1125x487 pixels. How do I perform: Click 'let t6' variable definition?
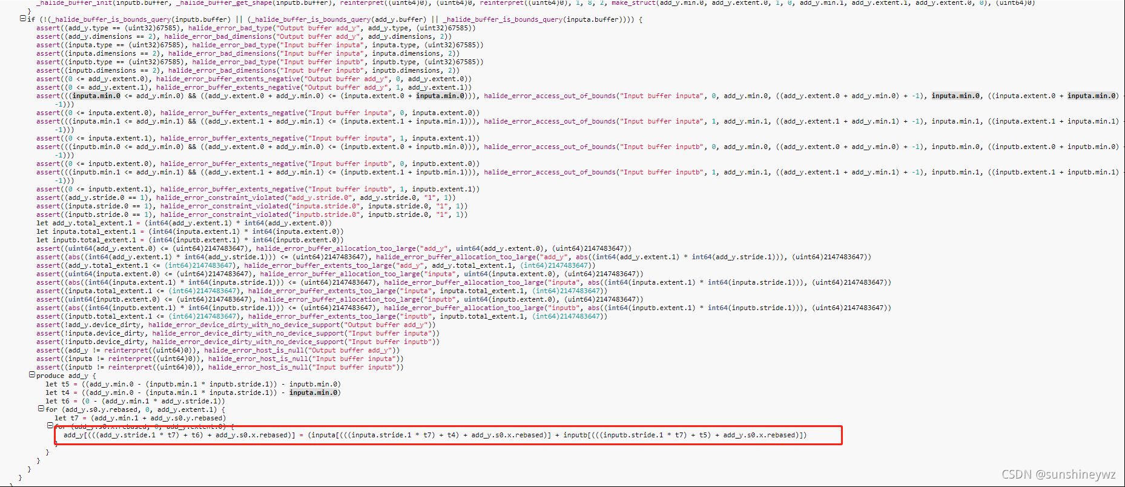point(136,401)
